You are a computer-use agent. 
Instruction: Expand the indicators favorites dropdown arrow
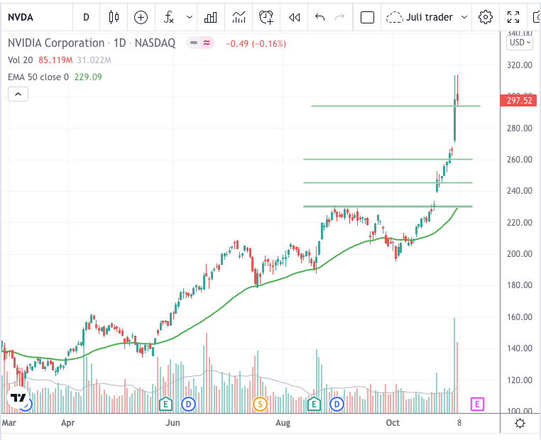tap(189, 17)
